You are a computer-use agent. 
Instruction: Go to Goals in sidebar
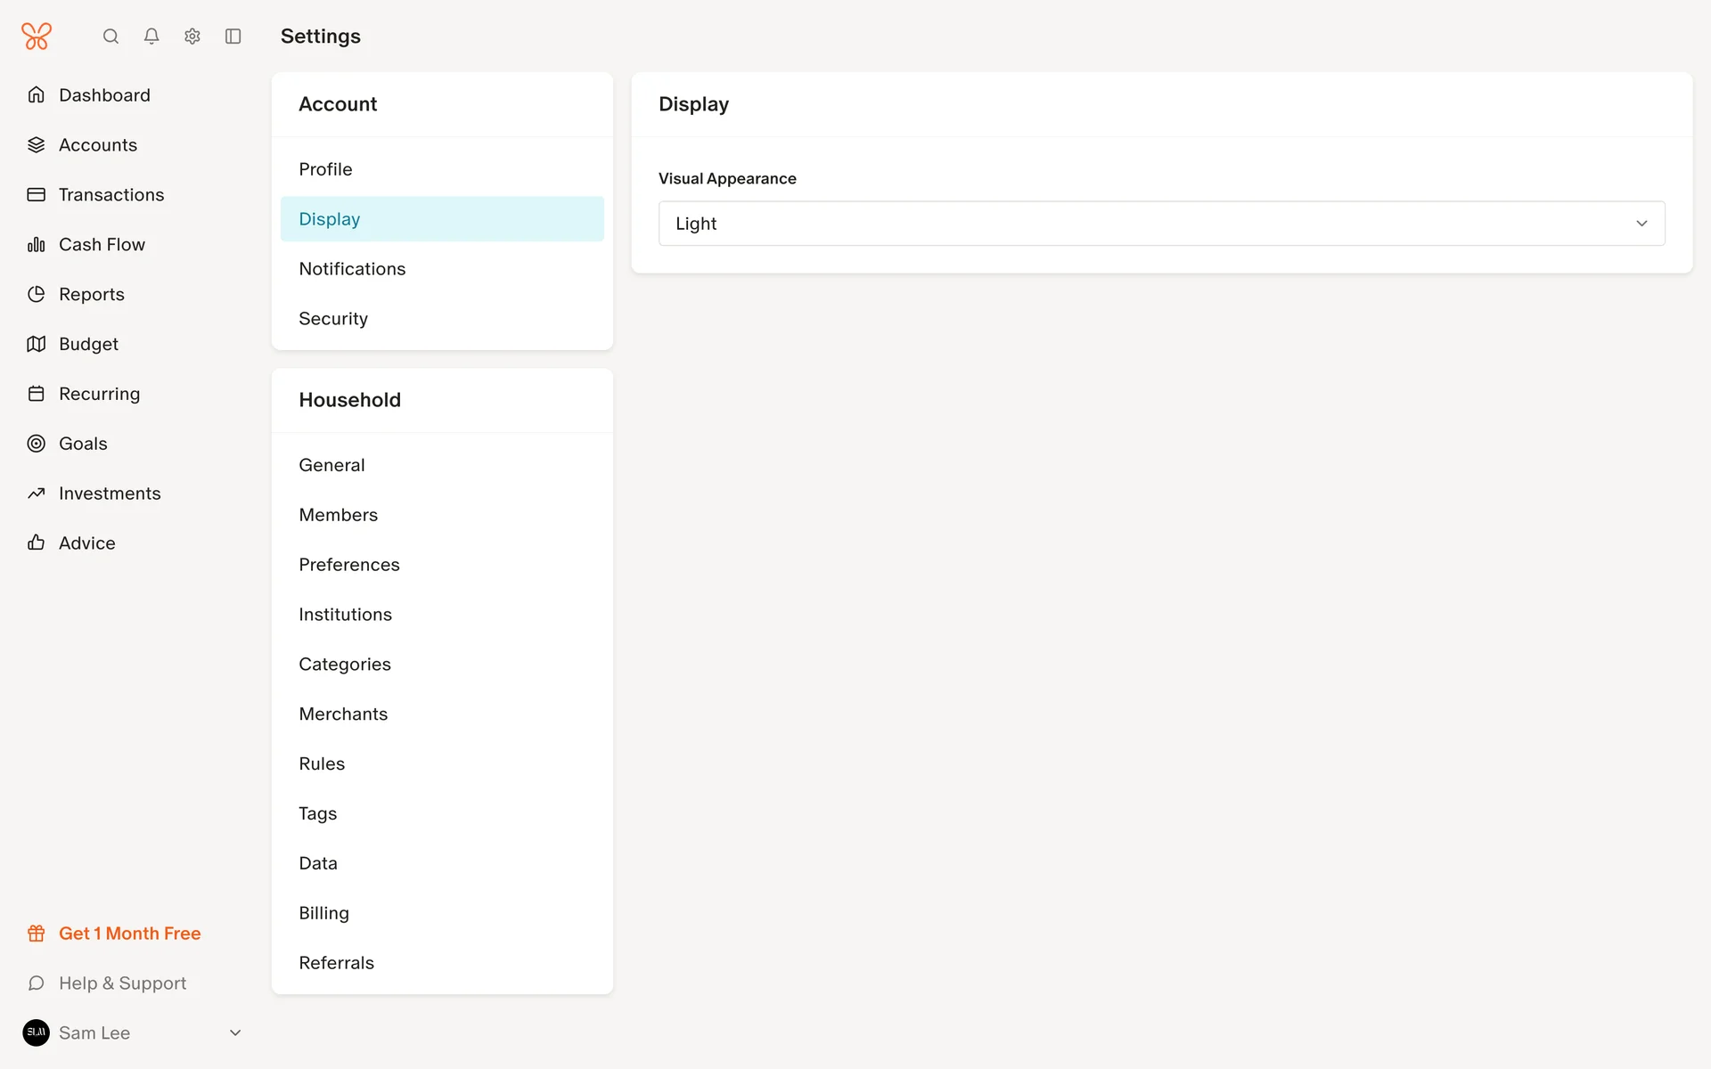pos(83,444)
